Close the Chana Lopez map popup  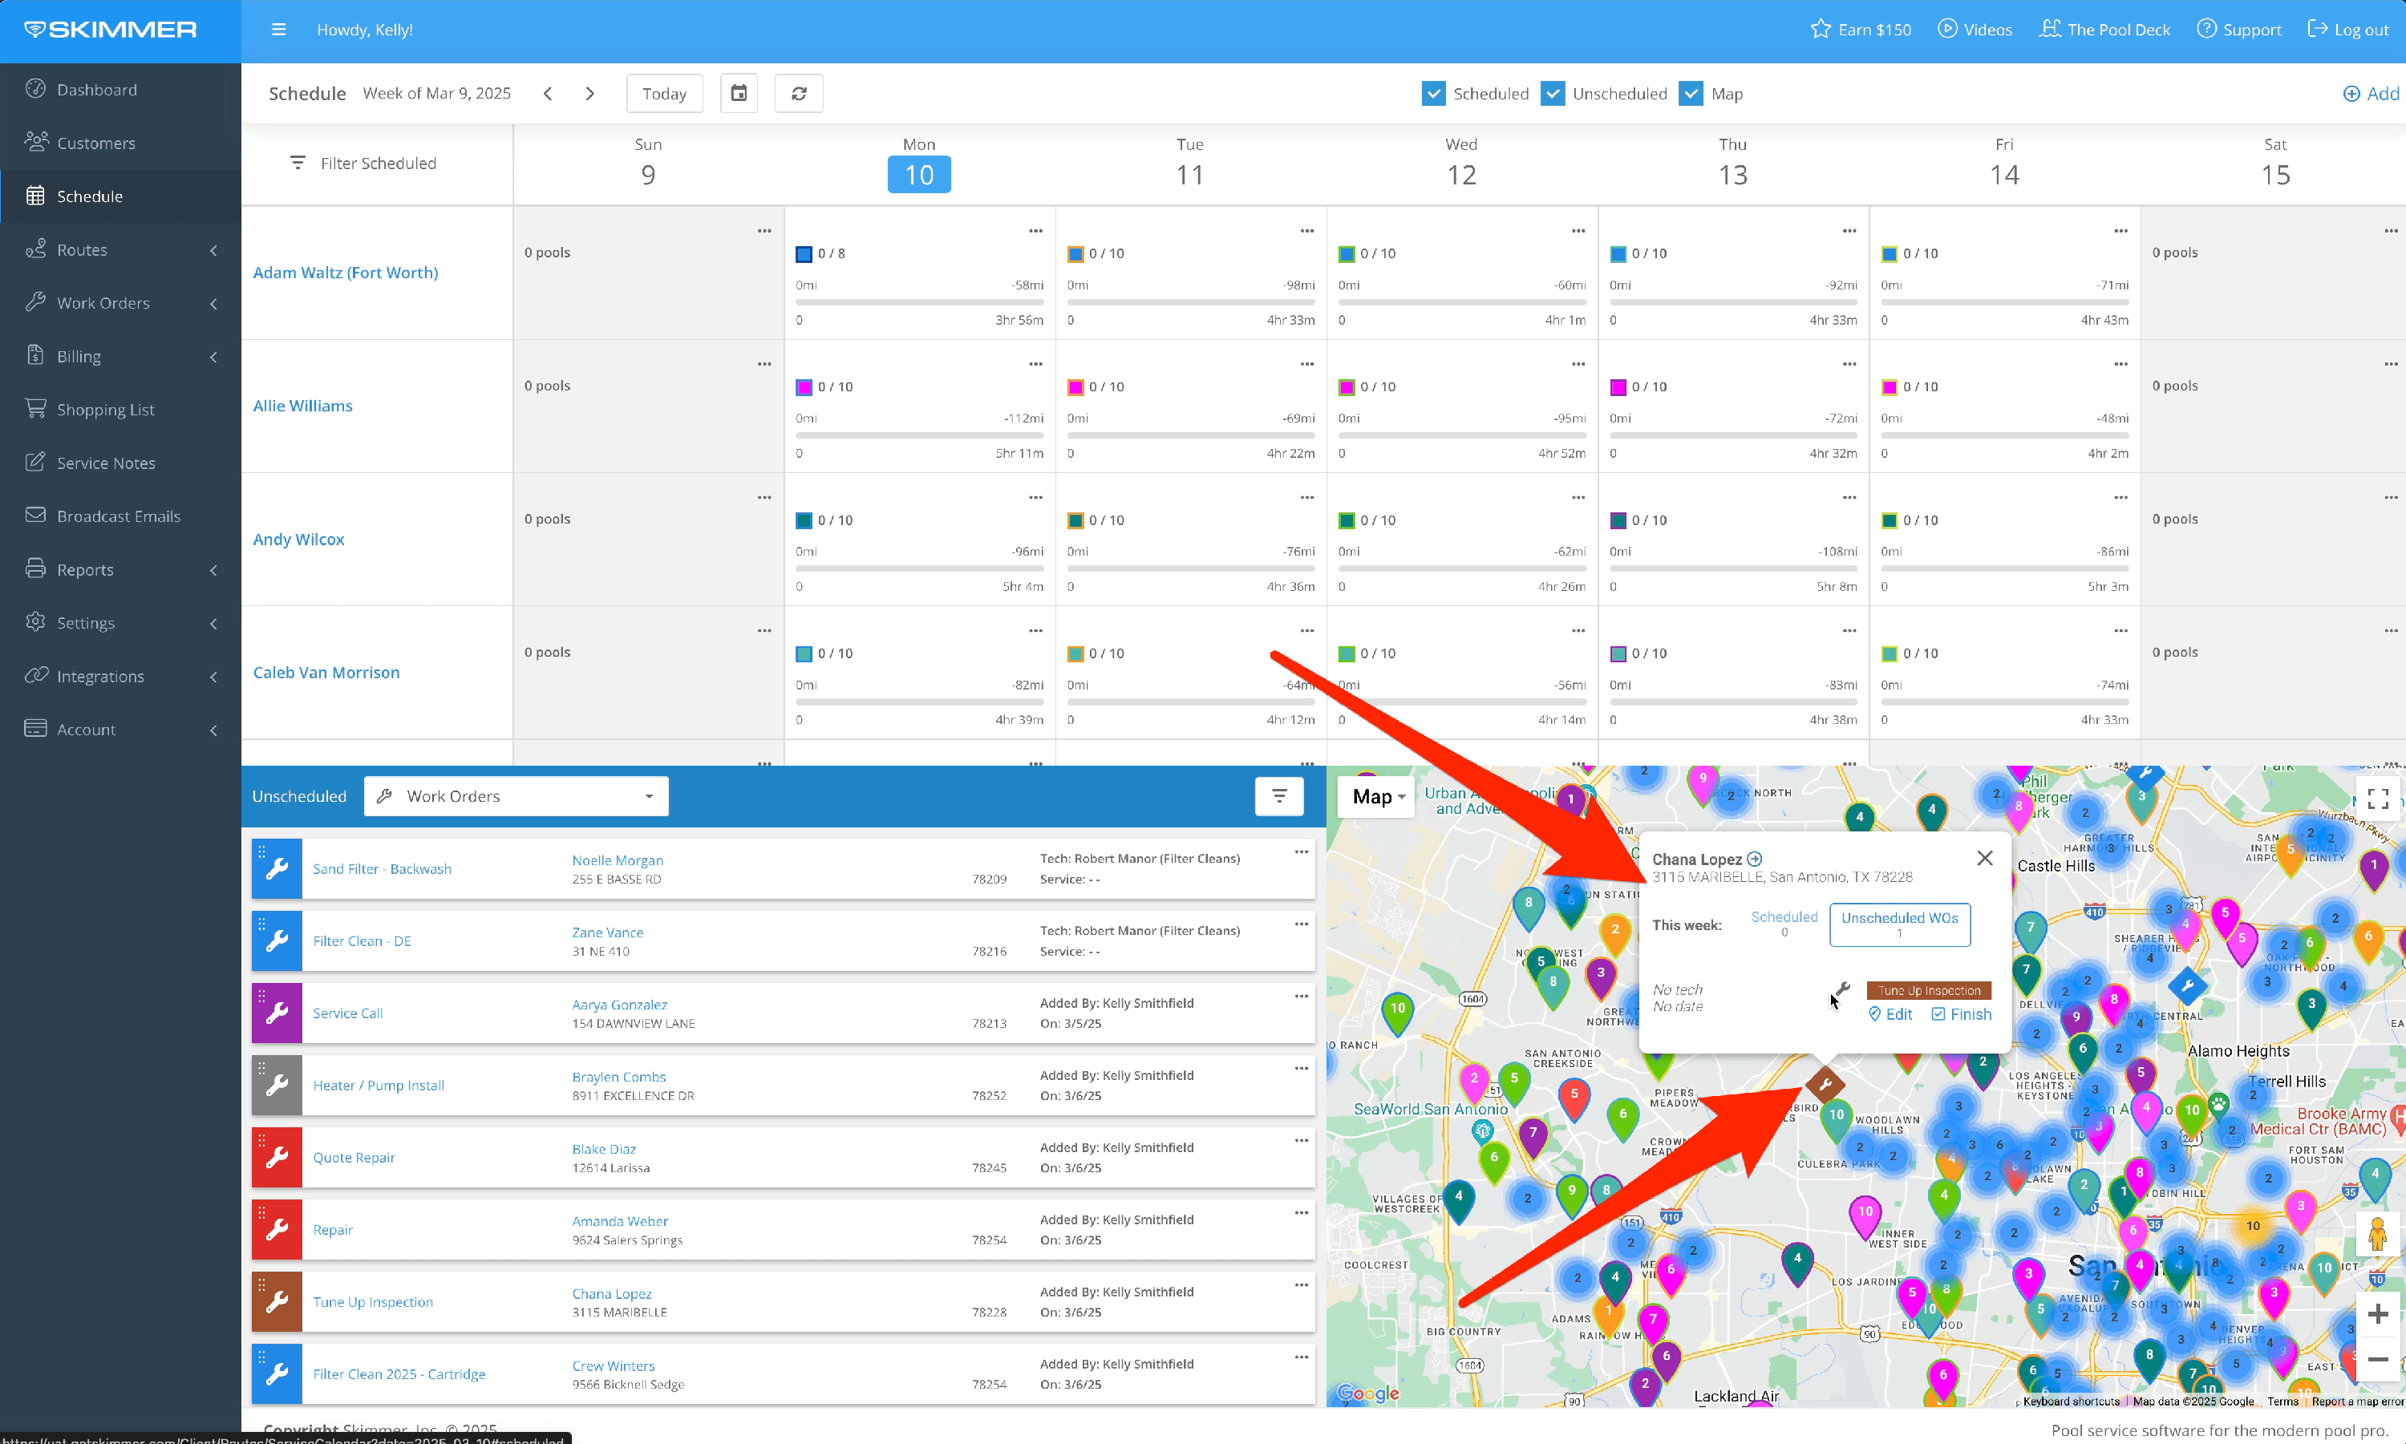(1983, 857)
